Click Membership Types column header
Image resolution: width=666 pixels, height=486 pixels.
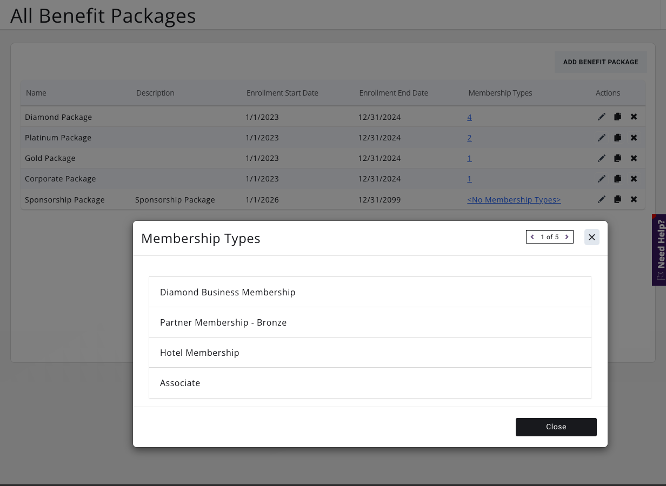click(x=500, y=93)
